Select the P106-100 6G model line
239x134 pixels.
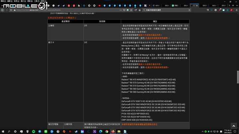pos(135,113)
